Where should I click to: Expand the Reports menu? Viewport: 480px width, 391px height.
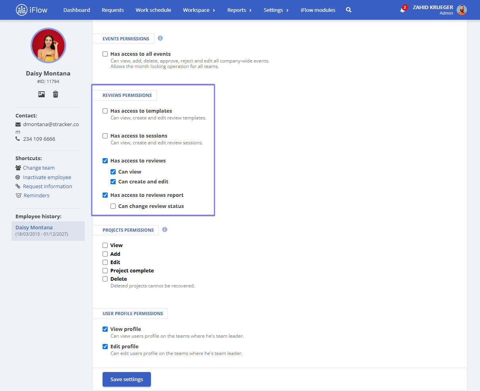pos(239,10)
